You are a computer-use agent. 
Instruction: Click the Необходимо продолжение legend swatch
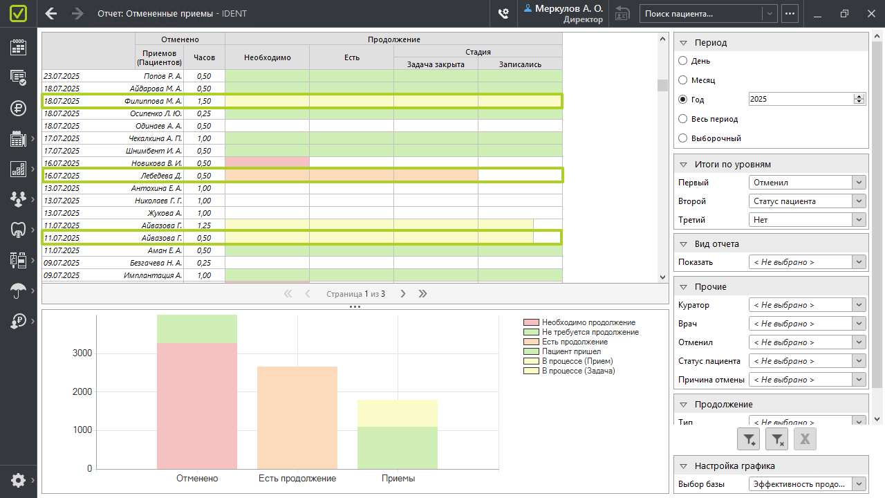[530, 322]
